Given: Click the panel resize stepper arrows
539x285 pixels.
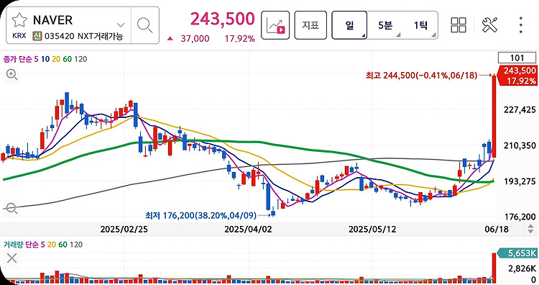Looking at the screenshot, I should click(x=531, y=229).
